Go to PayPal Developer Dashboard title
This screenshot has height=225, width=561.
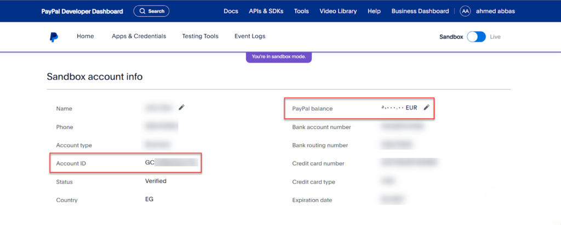(x=82, y=11)
